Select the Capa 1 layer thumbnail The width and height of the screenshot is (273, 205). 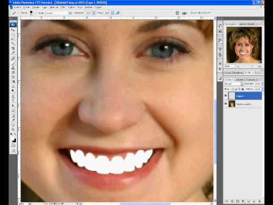(x=232, y=96)
